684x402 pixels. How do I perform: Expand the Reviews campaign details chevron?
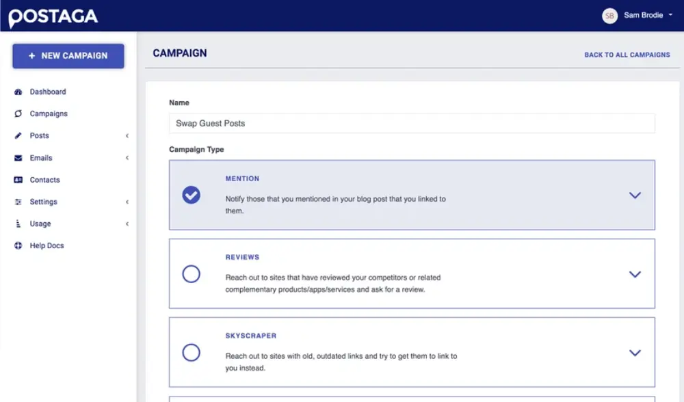point(635,274)
